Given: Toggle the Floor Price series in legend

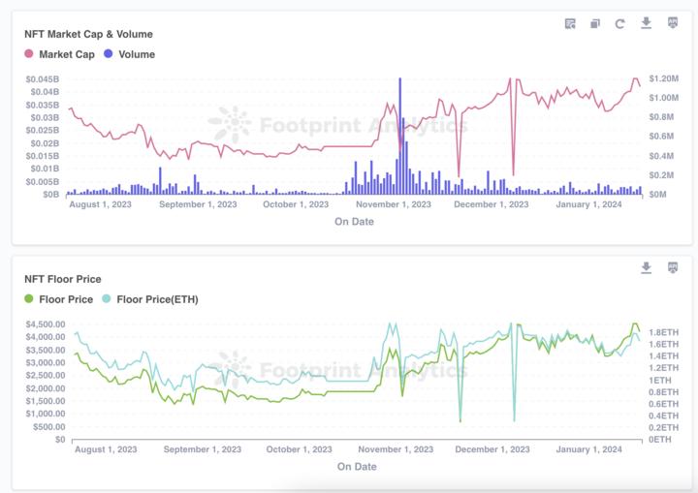Looking at the screenshot, I should click(x=66, y=299).
